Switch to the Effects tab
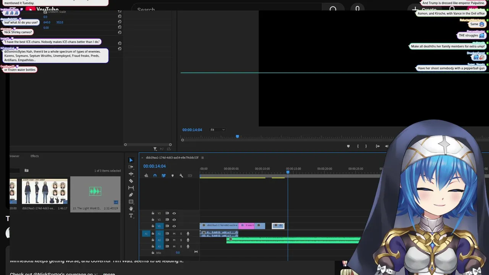 35,156
